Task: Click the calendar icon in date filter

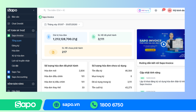Action: pyautogui.click(x=45, y=24)
